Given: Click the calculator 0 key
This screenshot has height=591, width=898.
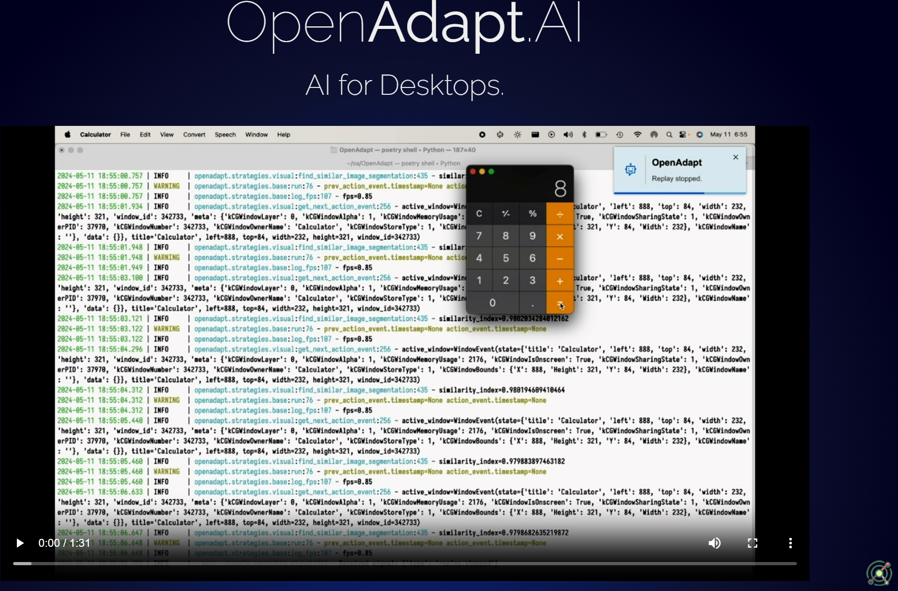Looking at the screenshot, I should [492, 303].
